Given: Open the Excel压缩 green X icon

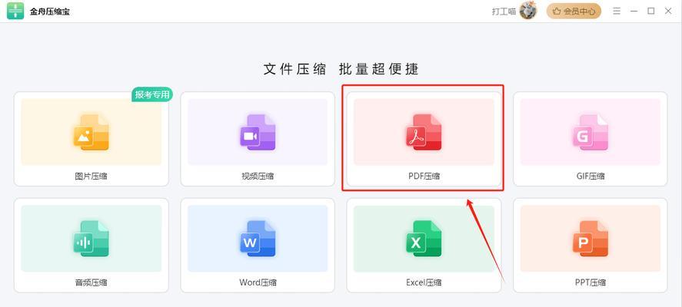Looking at the screenshot, I should pos(424,239).
